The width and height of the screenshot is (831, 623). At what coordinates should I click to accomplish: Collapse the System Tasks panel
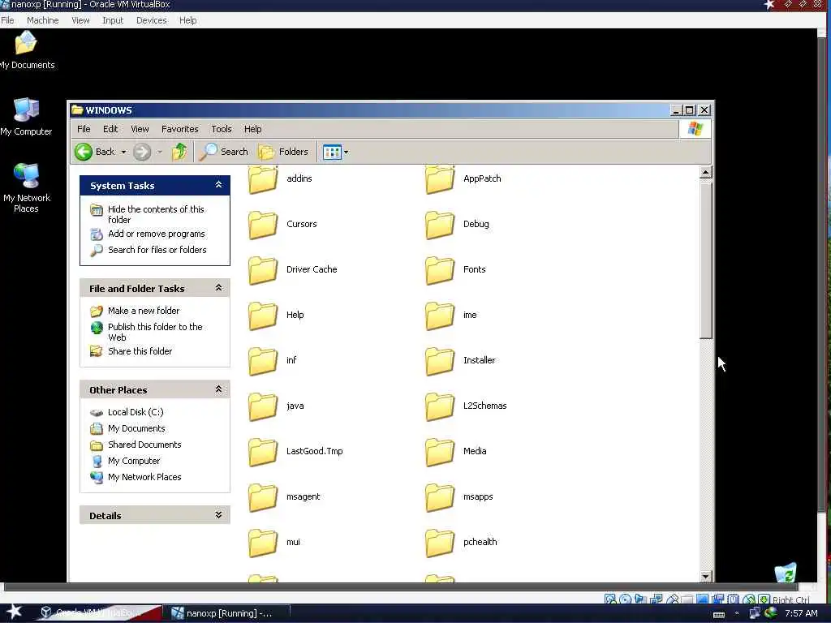coord(218,185)
